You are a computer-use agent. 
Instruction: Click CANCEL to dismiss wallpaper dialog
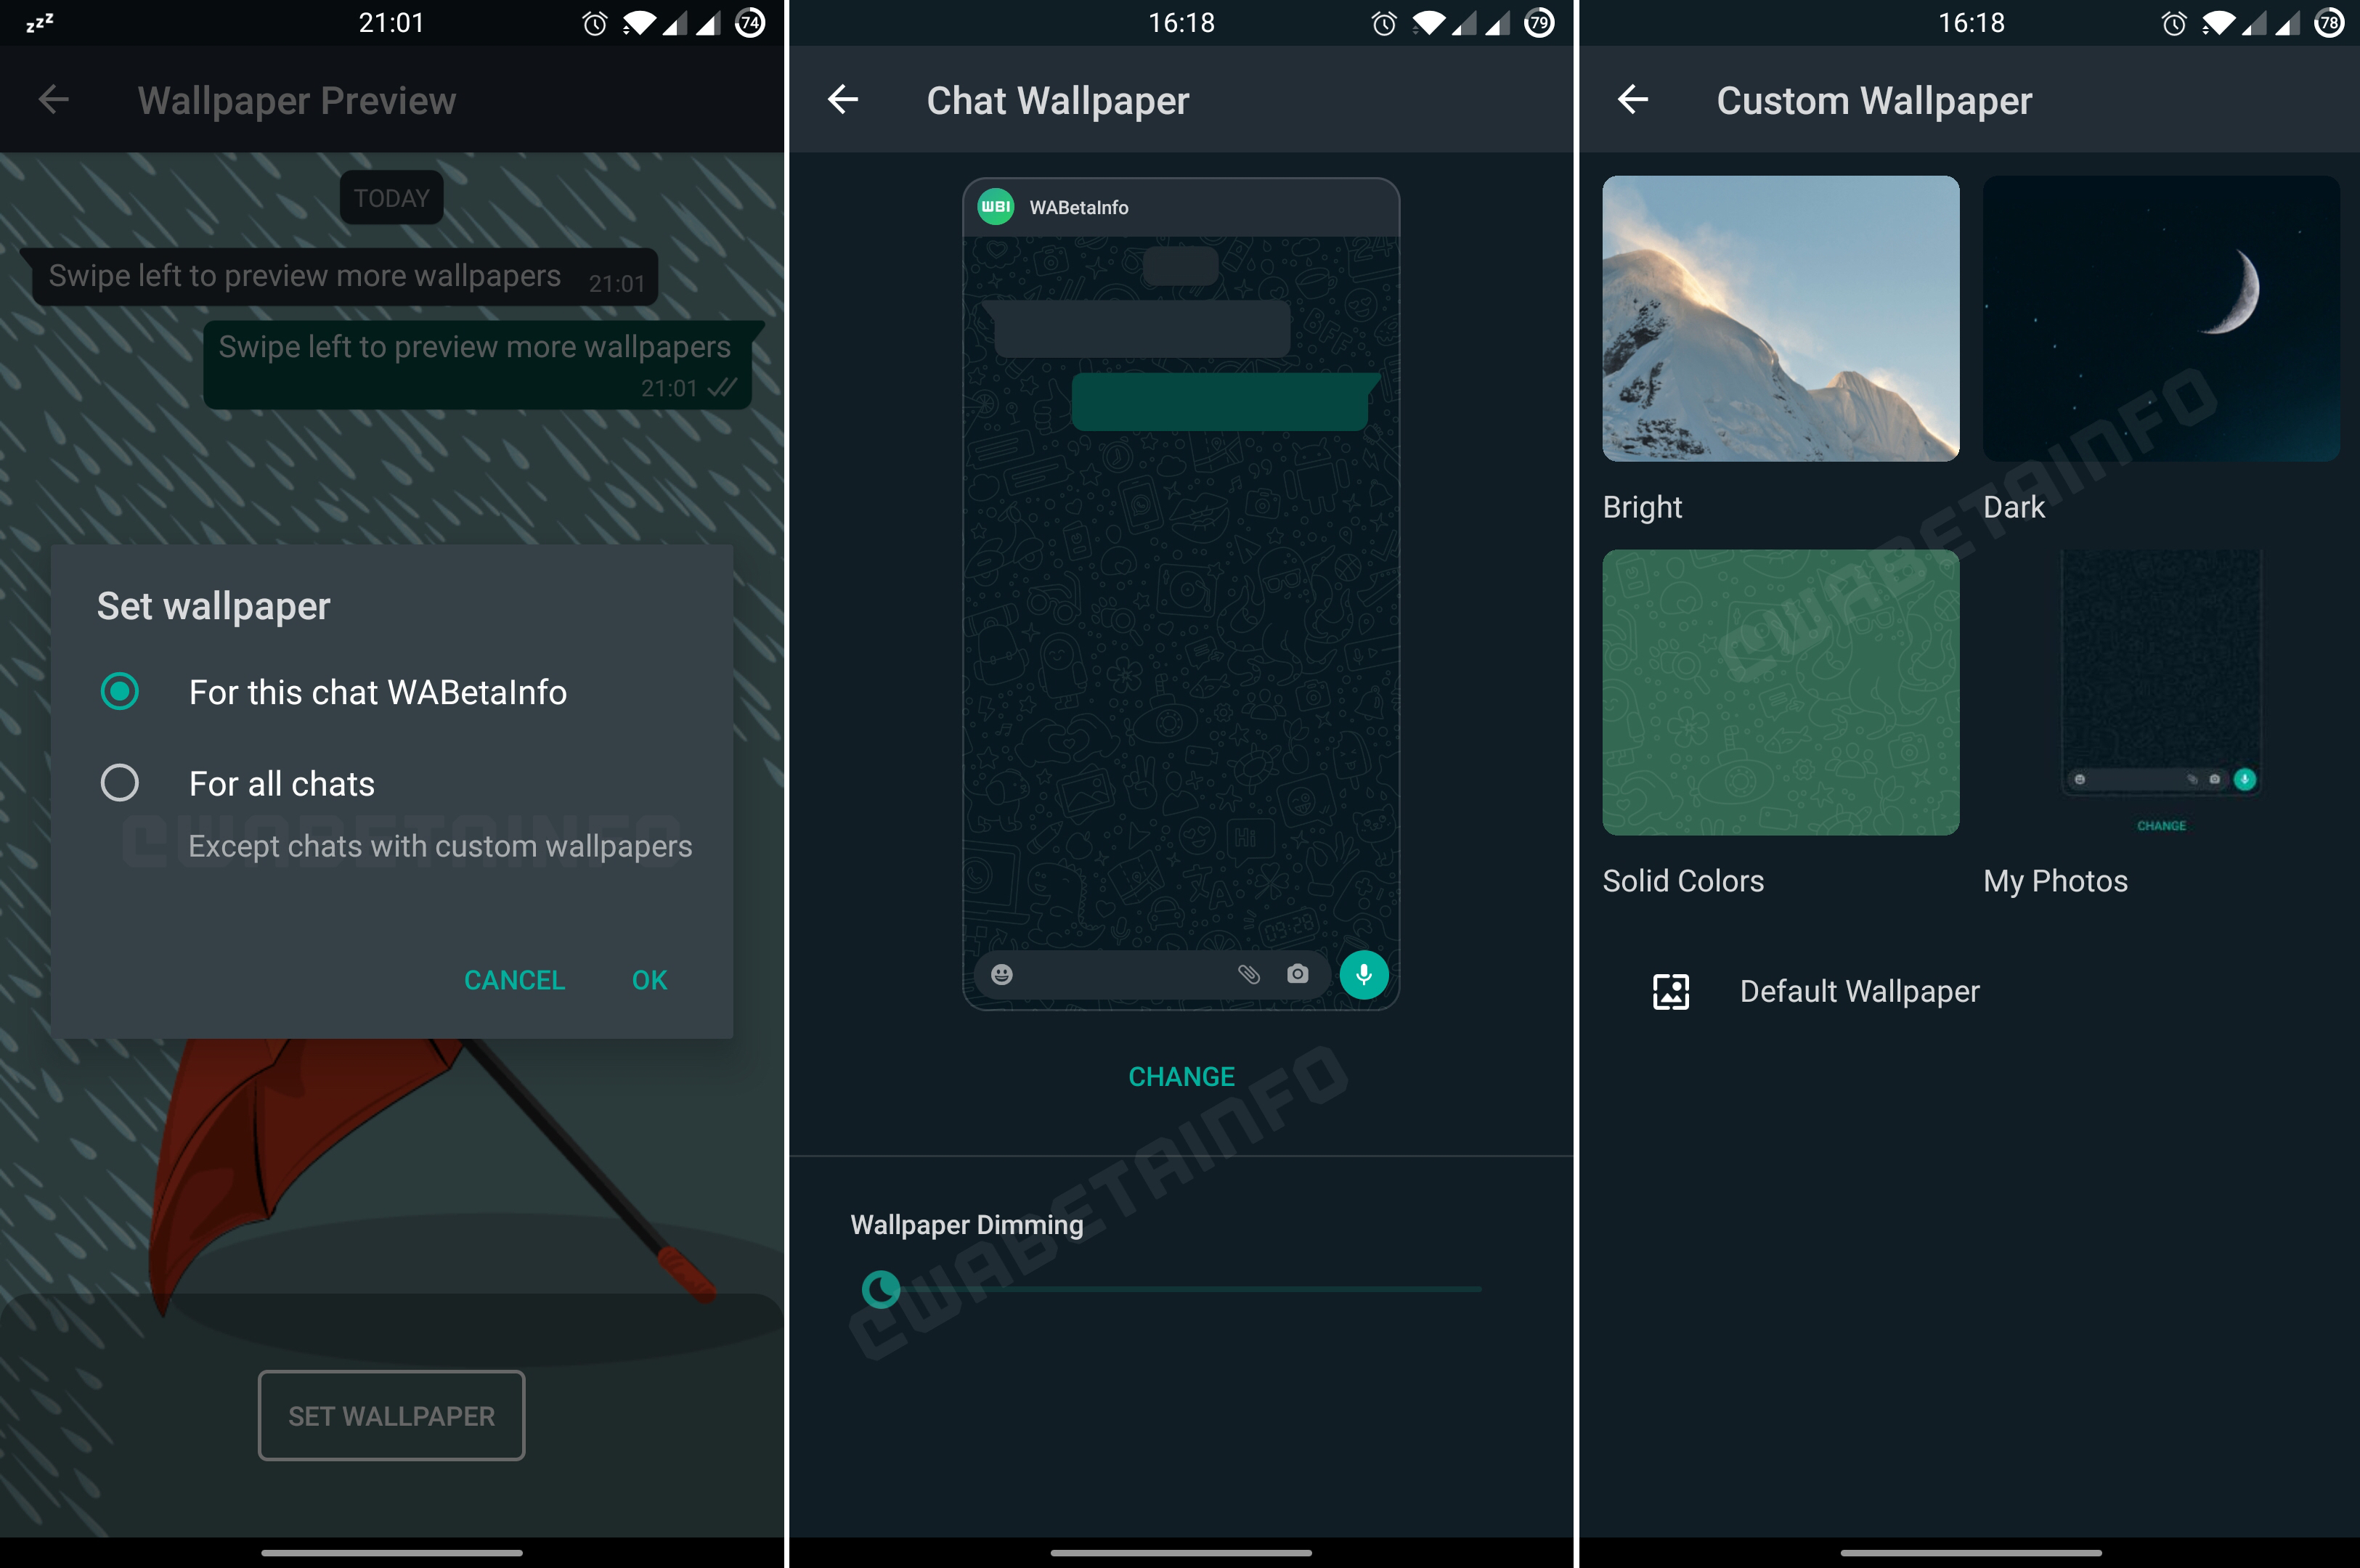coord(511,979)
